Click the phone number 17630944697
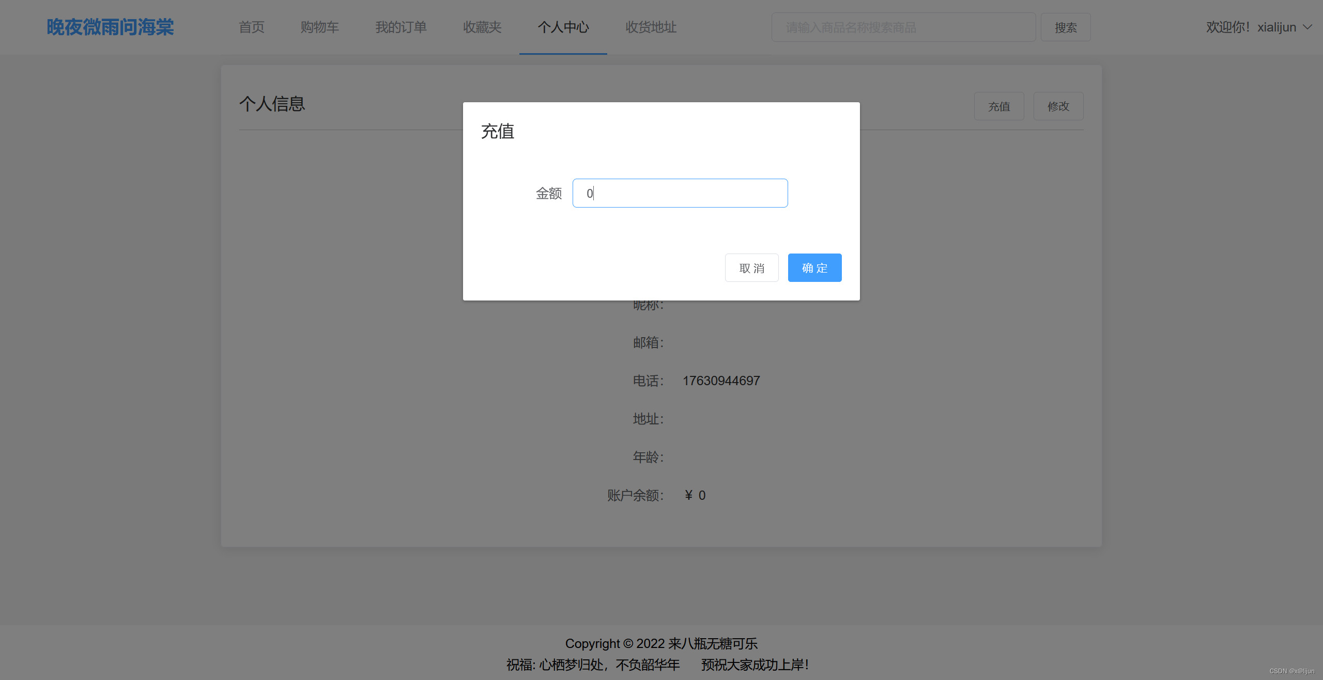The image size is (1323, 680). (x=721, y=381)
